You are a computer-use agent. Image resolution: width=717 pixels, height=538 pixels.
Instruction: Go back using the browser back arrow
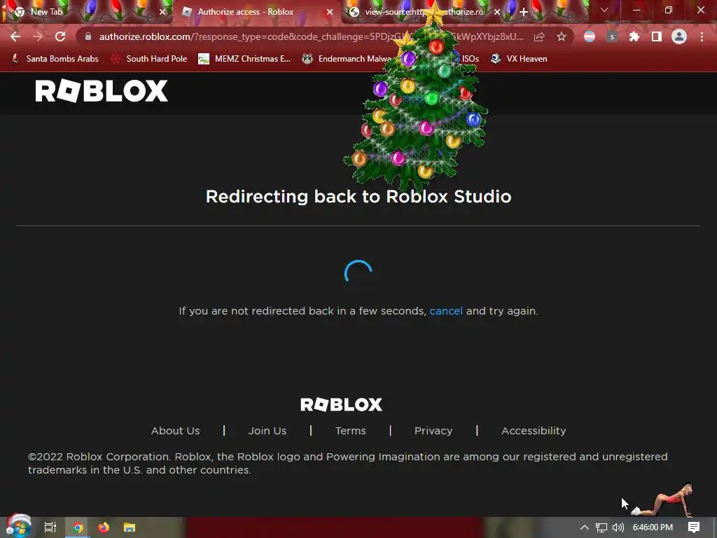coord(15,36)
